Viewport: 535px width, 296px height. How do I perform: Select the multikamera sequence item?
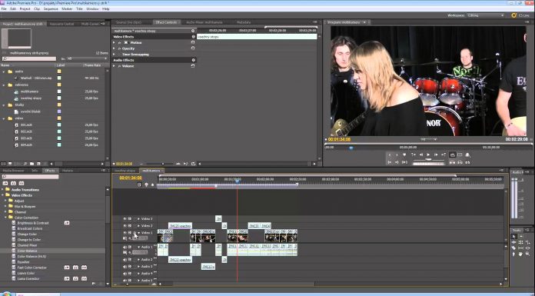point(29,91)
